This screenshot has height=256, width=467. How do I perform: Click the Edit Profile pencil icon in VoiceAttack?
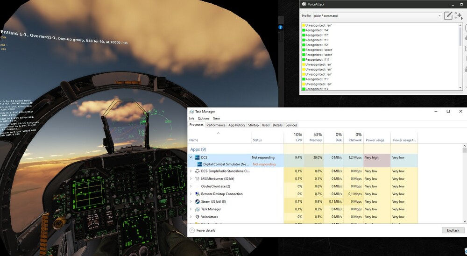click(448, 16)
